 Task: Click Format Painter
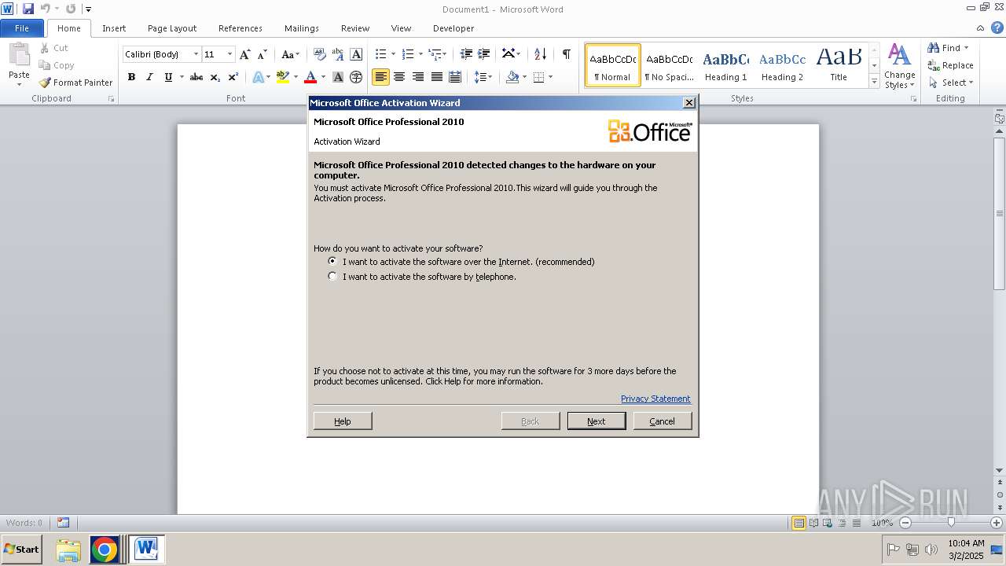pos(75,83)
